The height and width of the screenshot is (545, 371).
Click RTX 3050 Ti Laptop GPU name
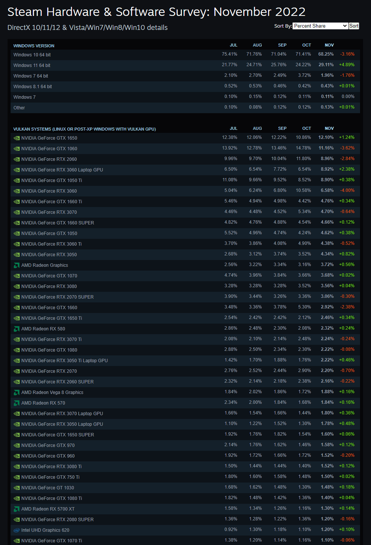65,361
